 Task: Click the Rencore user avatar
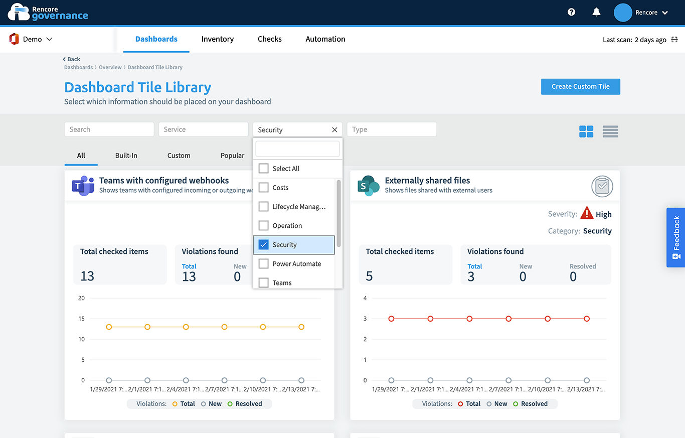click(623, 13)
